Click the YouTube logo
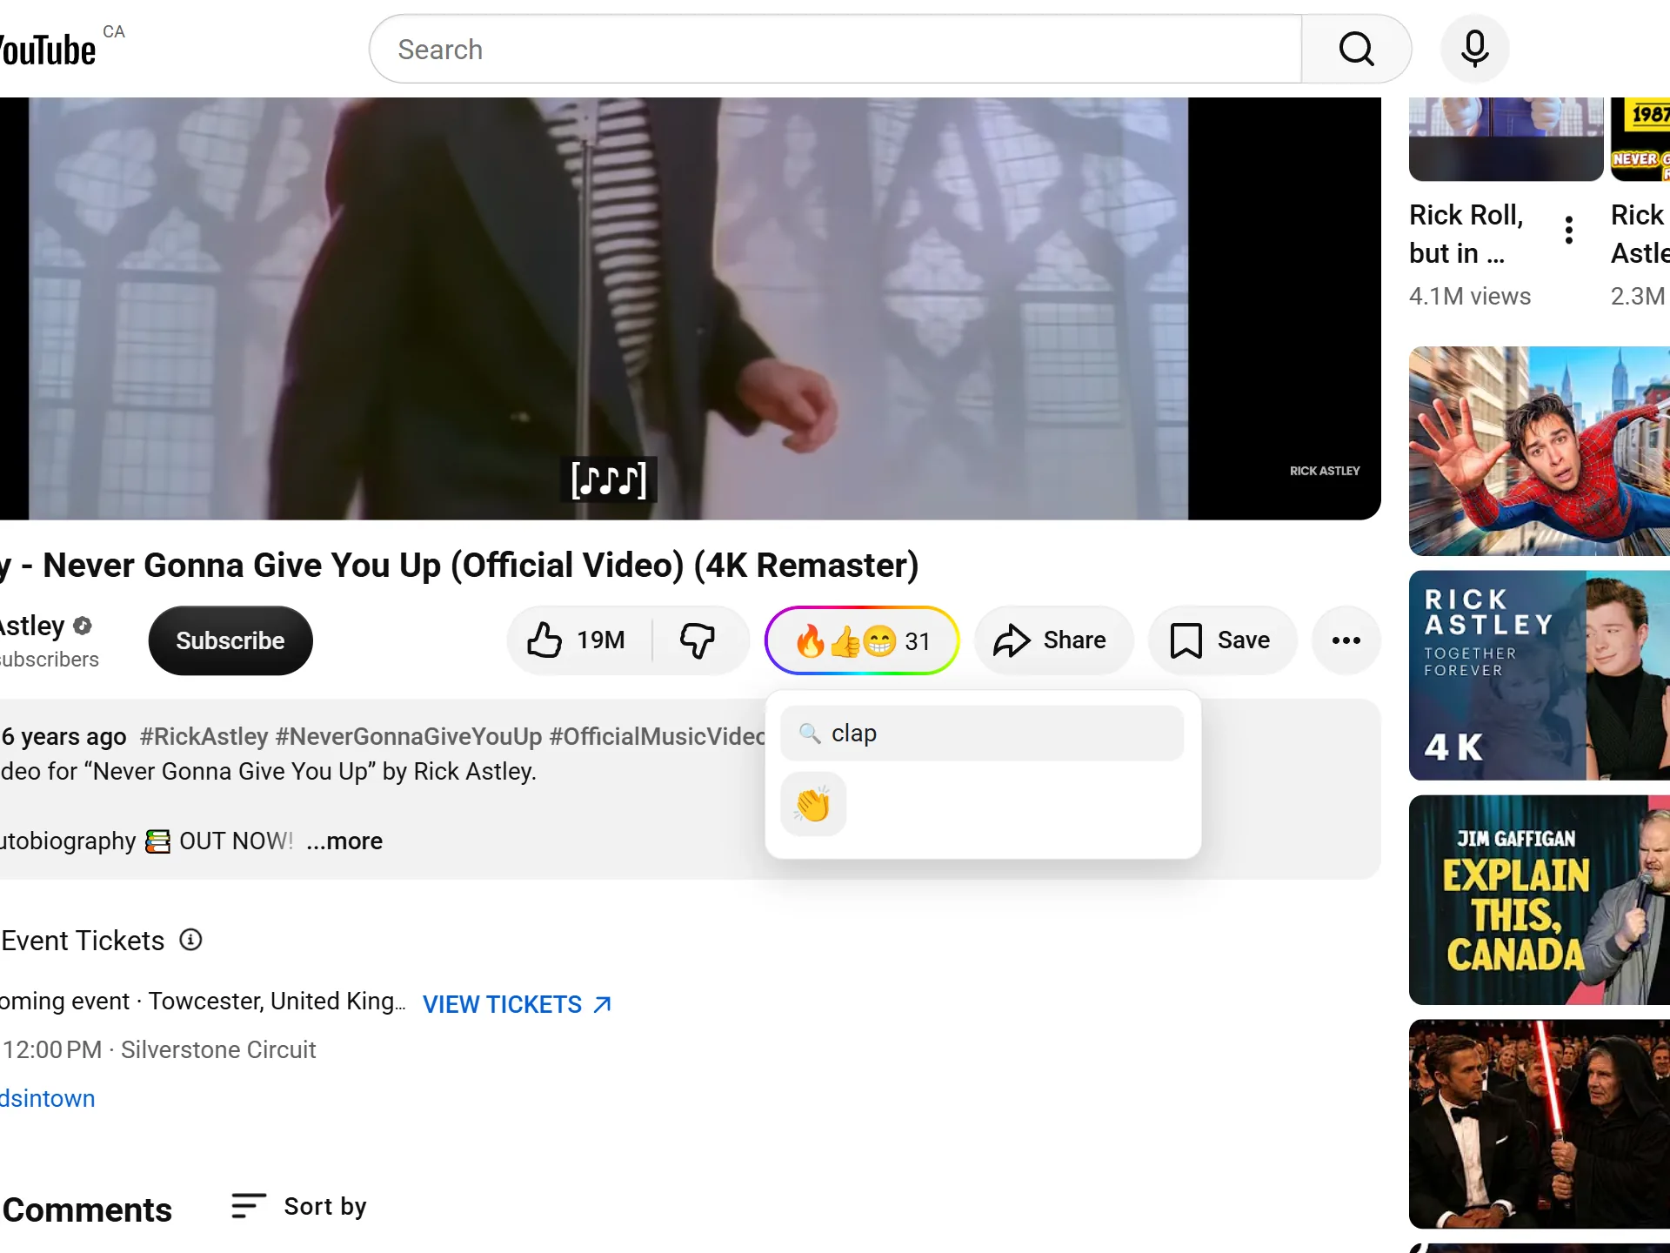 pos(48,49)
